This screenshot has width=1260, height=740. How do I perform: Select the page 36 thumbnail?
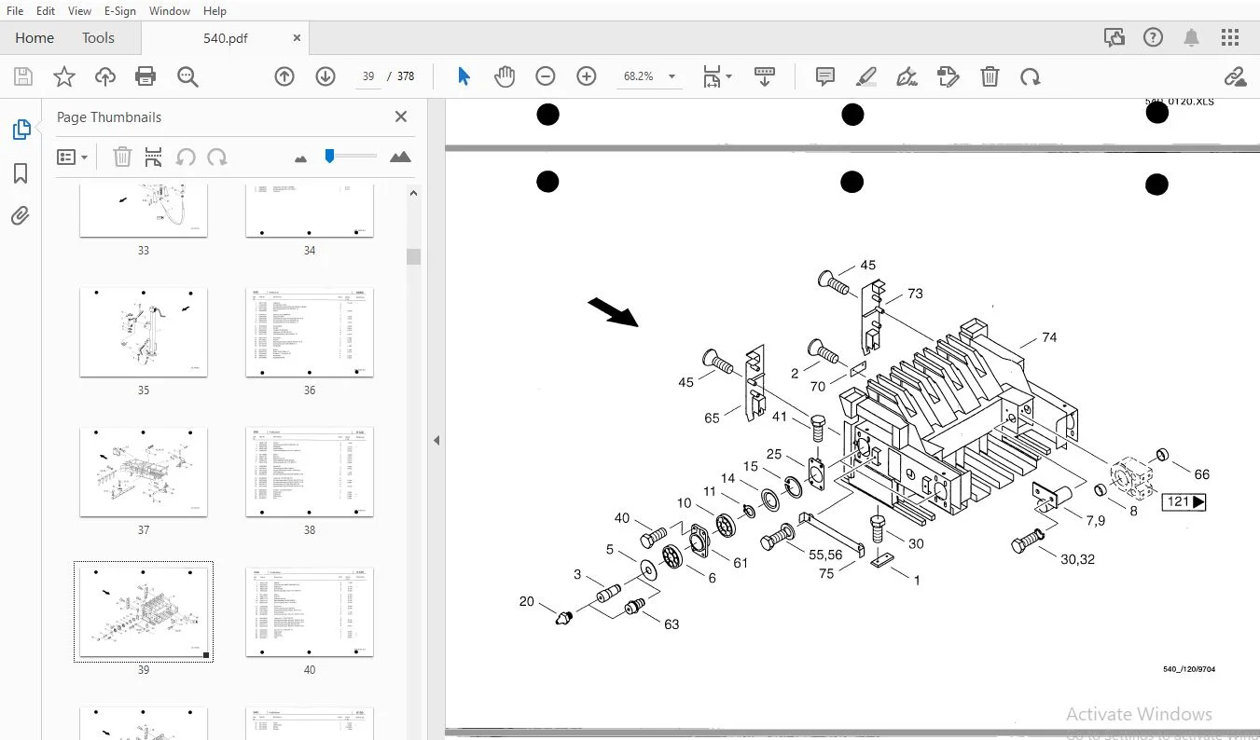[310, 332]
